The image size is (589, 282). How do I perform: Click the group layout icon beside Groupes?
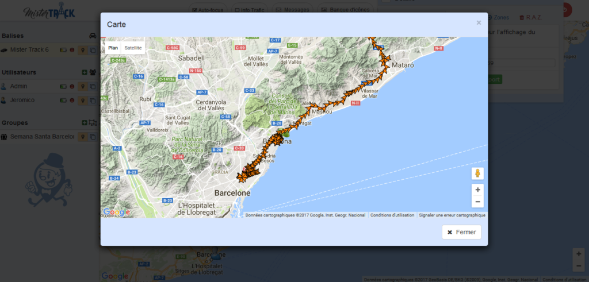click(x=93, y=123)
